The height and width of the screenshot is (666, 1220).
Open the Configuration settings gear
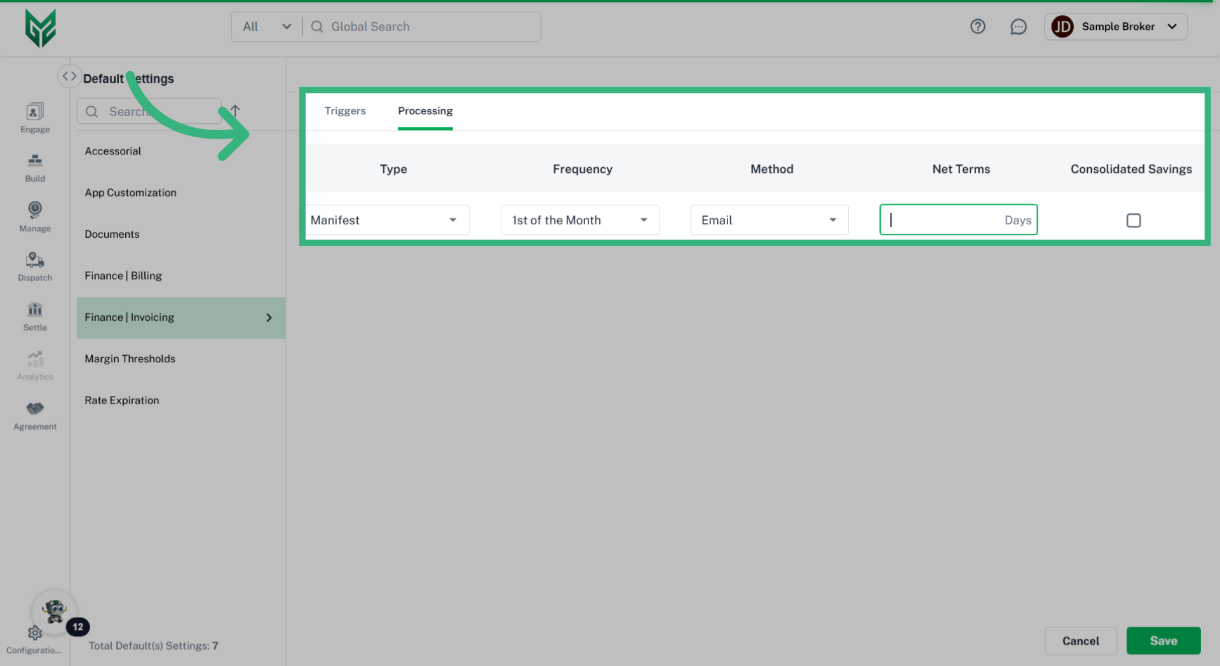(35, 633)
